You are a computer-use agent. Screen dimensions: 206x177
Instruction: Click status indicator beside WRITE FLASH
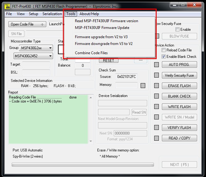[x=156, y=107]
